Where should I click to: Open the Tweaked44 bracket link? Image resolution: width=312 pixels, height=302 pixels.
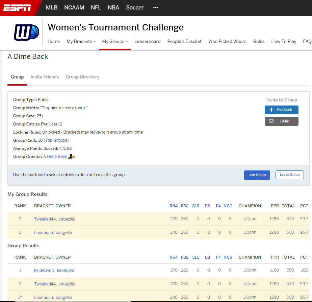(x=45, y=219)
